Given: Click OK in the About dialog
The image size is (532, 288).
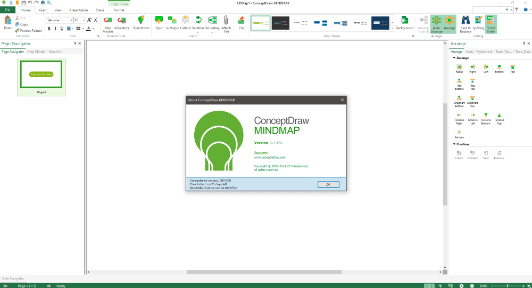Looking at the screenshot, I should tap(328, 184).
